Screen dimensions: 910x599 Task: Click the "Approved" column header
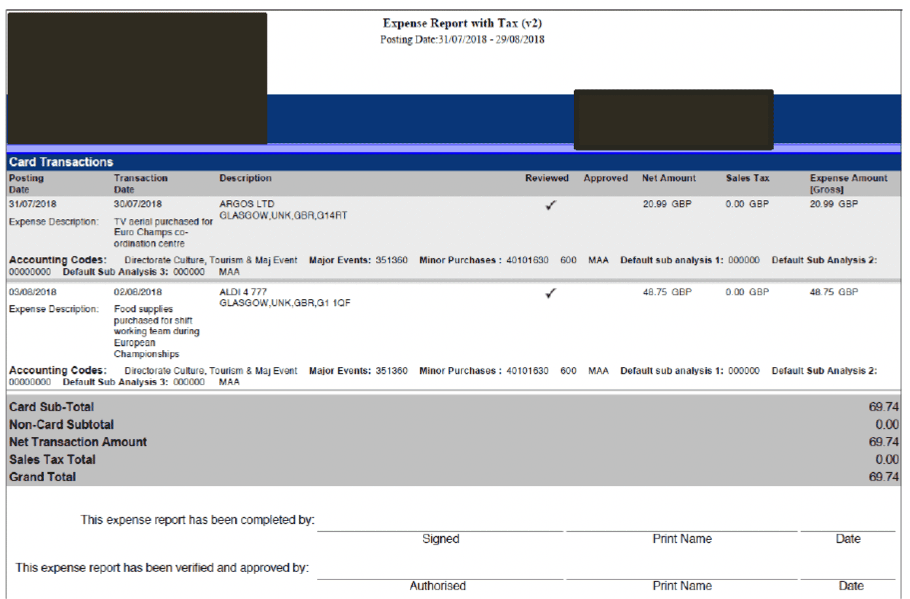click(605, 178)
